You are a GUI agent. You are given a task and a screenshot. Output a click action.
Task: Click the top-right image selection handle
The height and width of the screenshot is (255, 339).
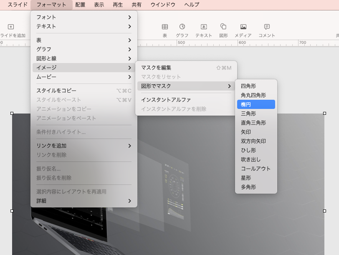[324, 113]
